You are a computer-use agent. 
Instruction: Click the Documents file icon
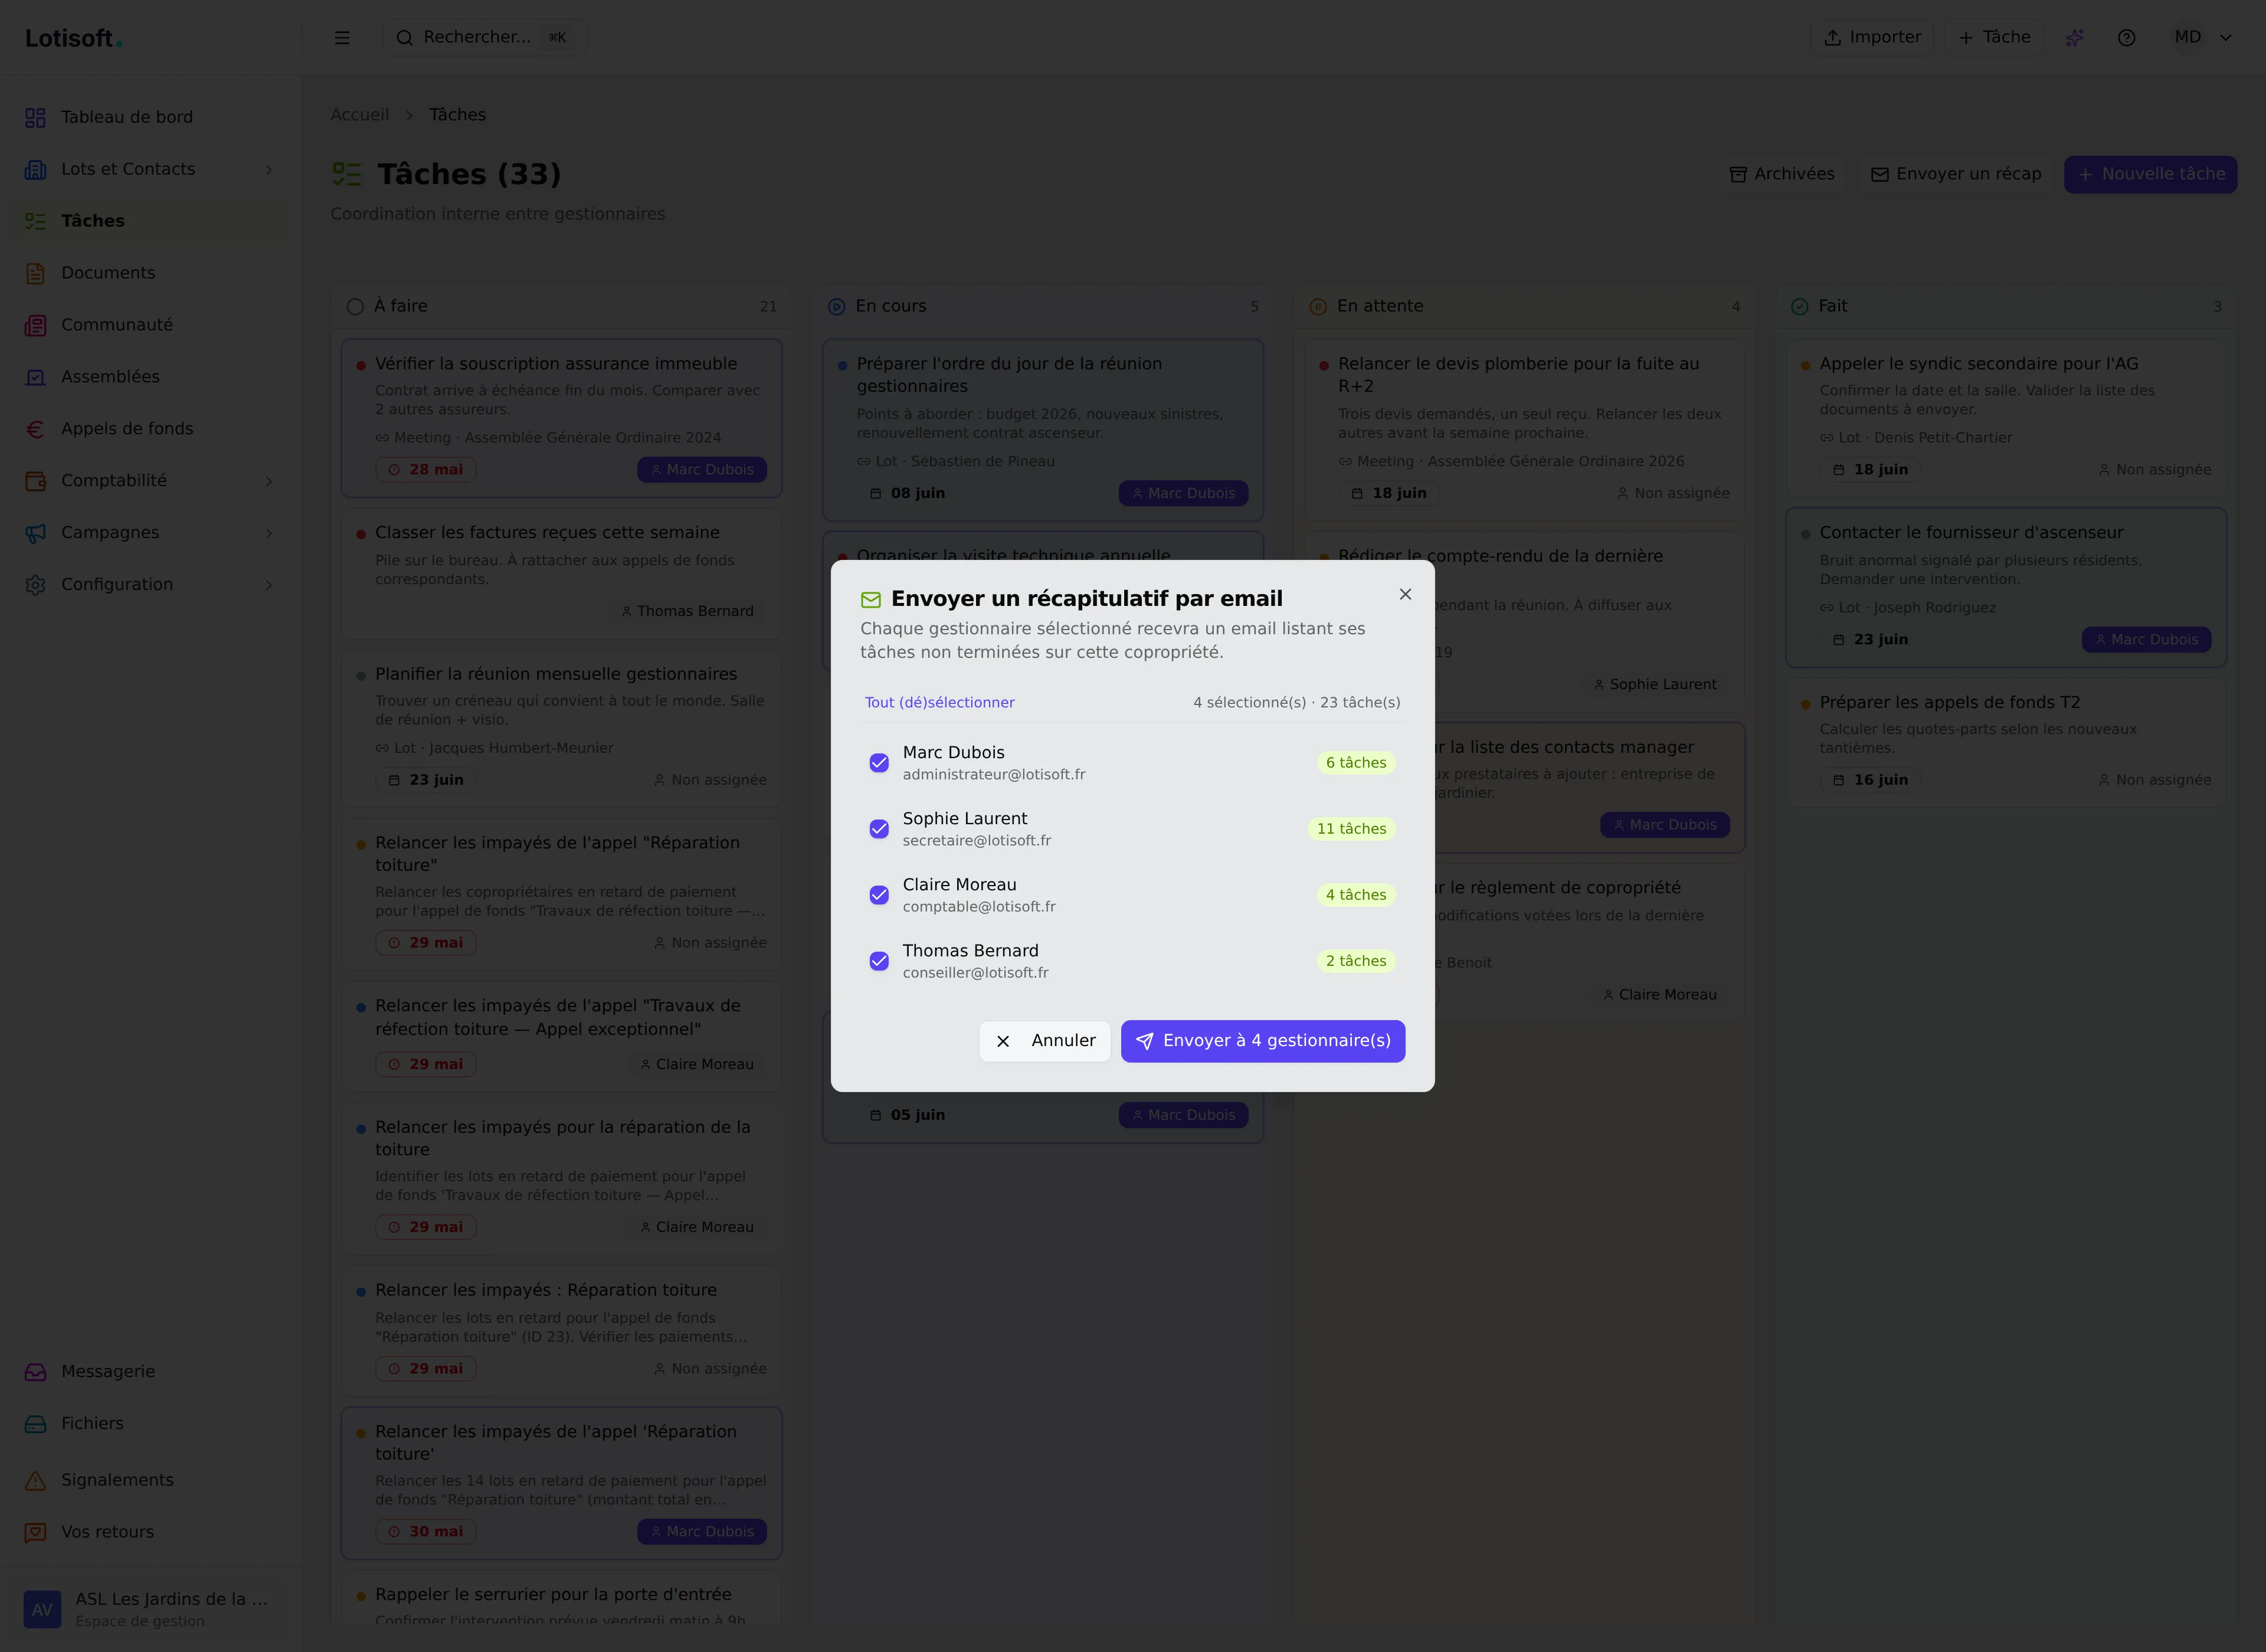pos(35,273)
